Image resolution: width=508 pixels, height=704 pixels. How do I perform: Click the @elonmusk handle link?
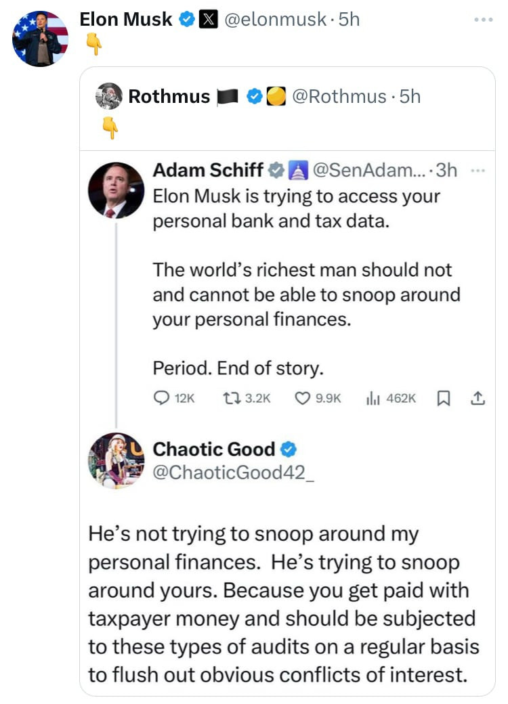point(274,20)
